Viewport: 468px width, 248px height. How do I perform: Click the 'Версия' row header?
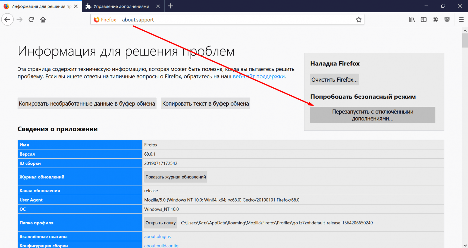pyautogui.click(x=80, y=154)
